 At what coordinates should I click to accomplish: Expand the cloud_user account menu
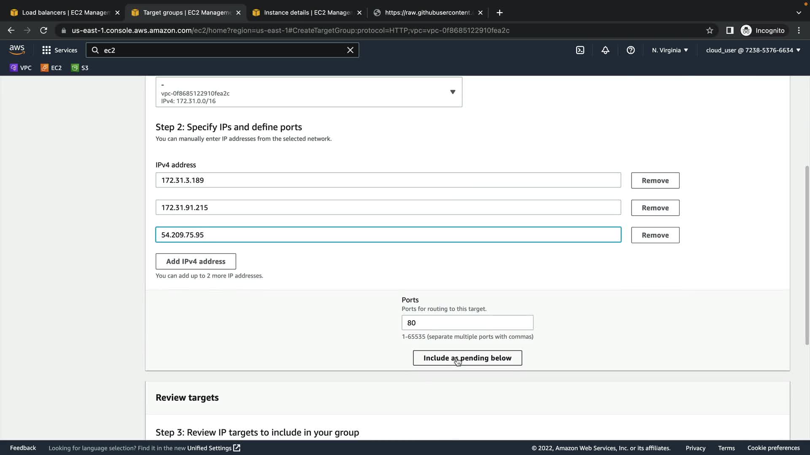(753, 50)
